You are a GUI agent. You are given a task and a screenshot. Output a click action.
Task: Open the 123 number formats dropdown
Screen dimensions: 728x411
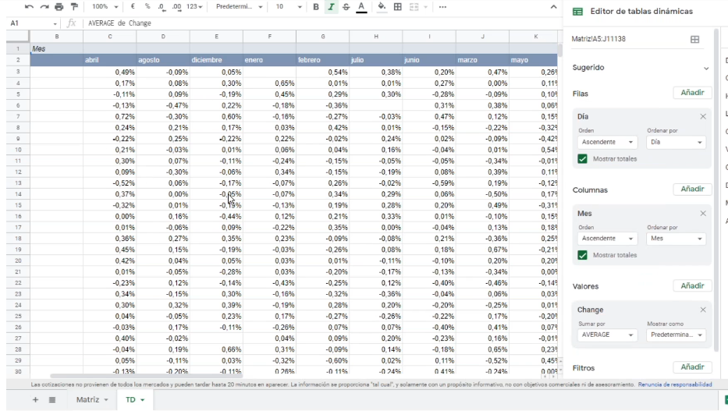point(194,7)
